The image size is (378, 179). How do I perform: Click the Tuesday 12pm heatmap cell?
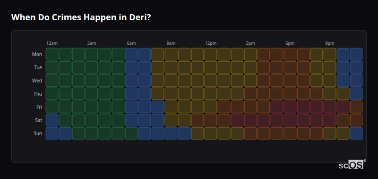(x=211, y=67)
